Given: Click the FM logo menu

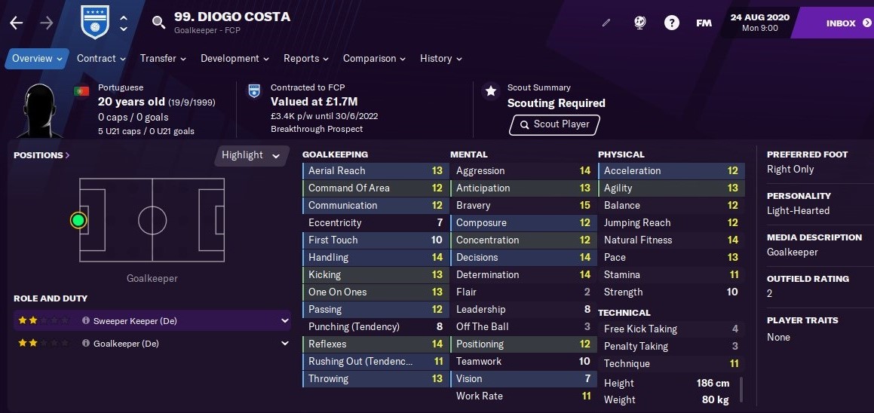Looking at the screenshot, I should 704,23.
